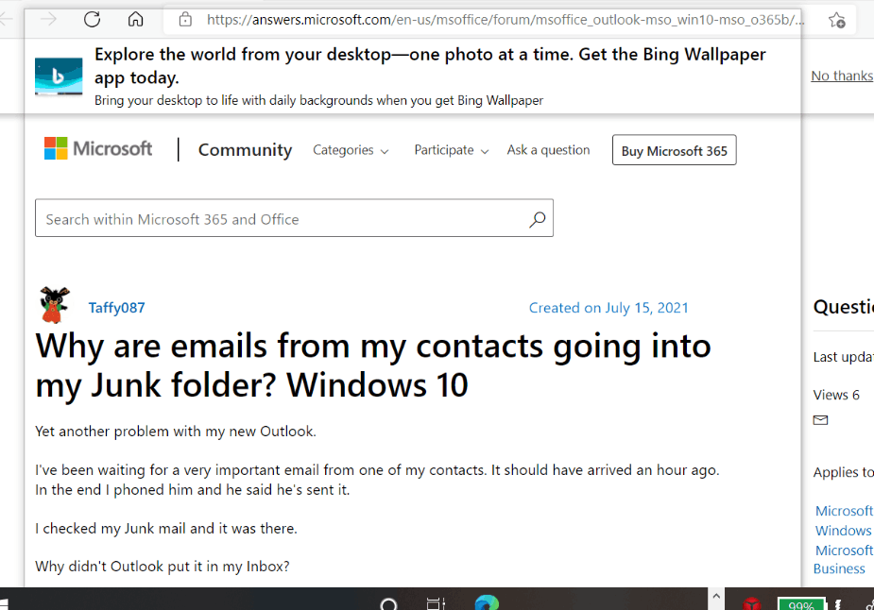
Task: View site info via the lock icon
Action: tap(185, 20)
